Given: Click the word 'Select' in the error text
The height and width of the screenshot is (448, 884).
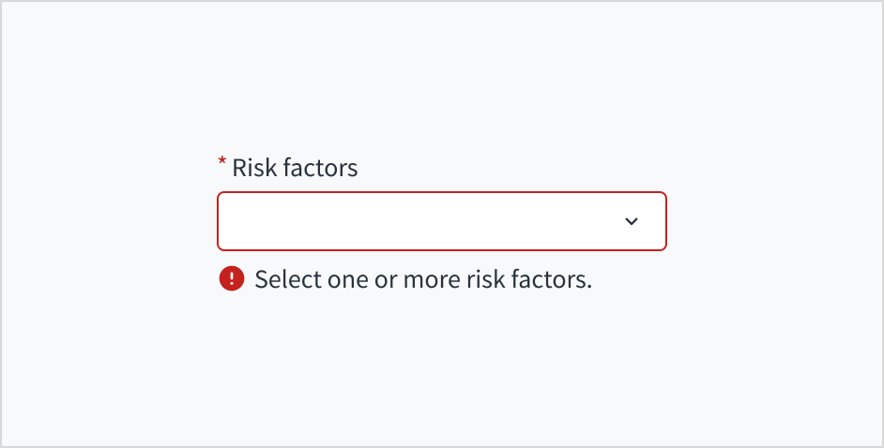Looking at the screenshot, I should click(283, 279).
